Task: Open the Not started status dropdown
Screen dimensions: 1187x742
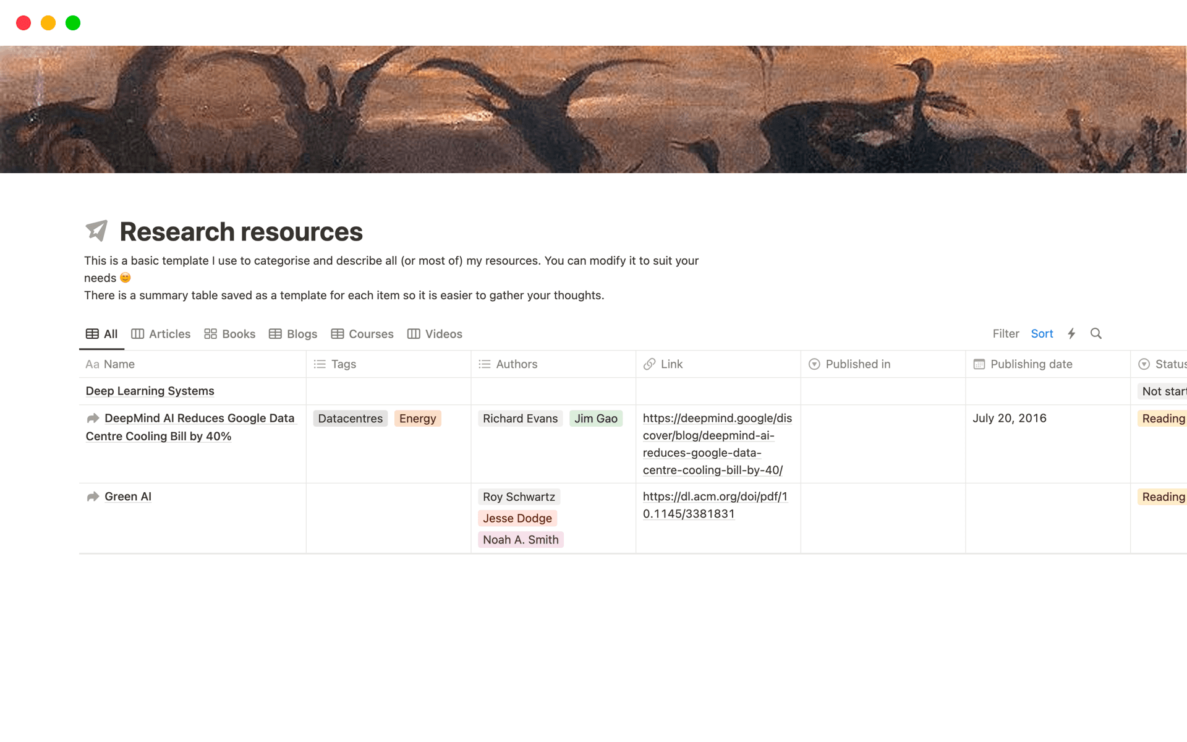Action: pos(1164,391)
